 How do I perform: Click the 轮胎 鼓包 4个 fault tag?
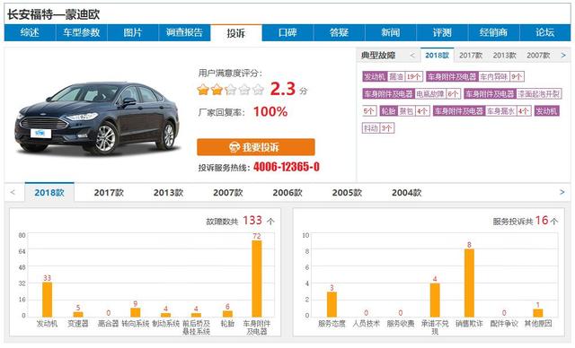pos(404,111)
